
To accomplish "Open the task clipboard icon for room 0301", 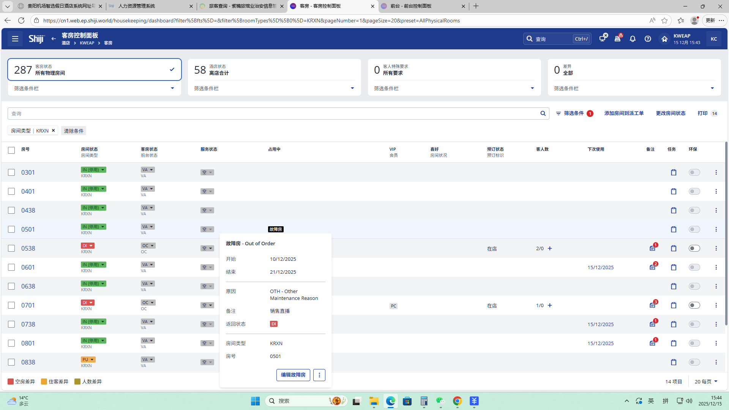I will 674,172.
